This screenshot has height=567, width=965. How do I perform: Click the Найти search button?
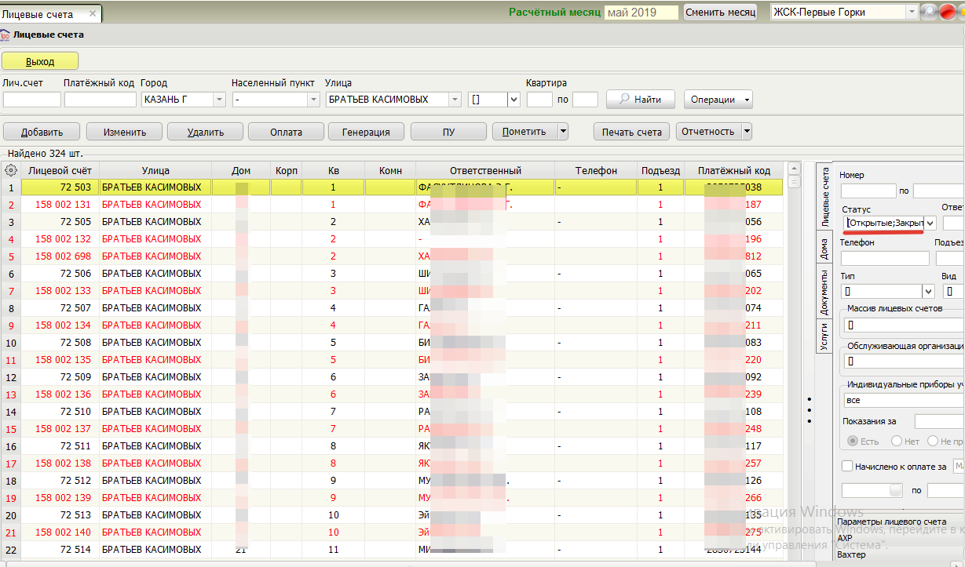[x=640, y=100]
